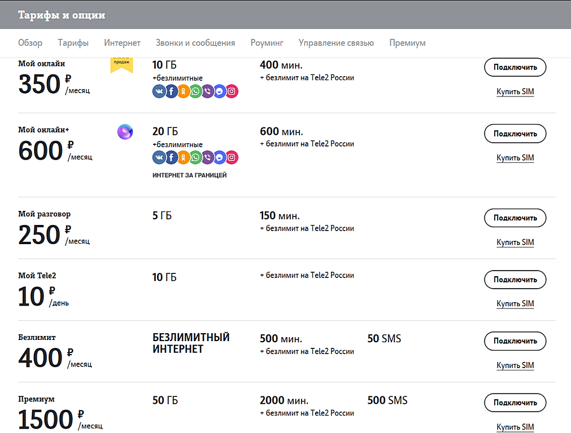The height and width of the screenshot is (433, 571).
Task: Click the Мой Tele2 tariff name
Action: coord(37,276)
